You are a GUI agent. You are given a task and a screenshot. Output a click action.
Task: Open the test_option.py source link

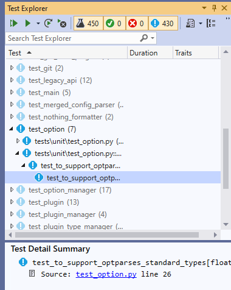point(106,274)
